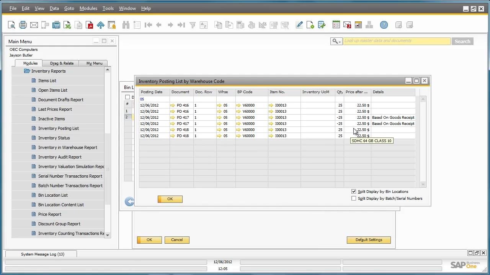
Task: Click the Cancel button
Action: (177, 240)
